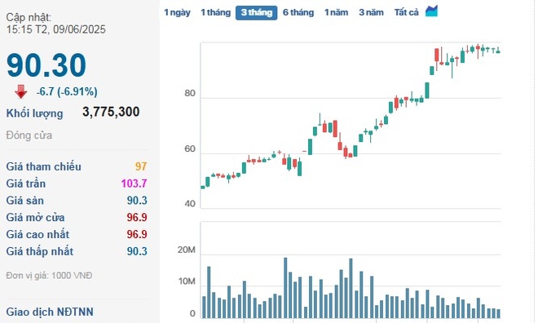Select the '3 năm' time range tab
Screen dimensions: 538x323
point(371,12)
